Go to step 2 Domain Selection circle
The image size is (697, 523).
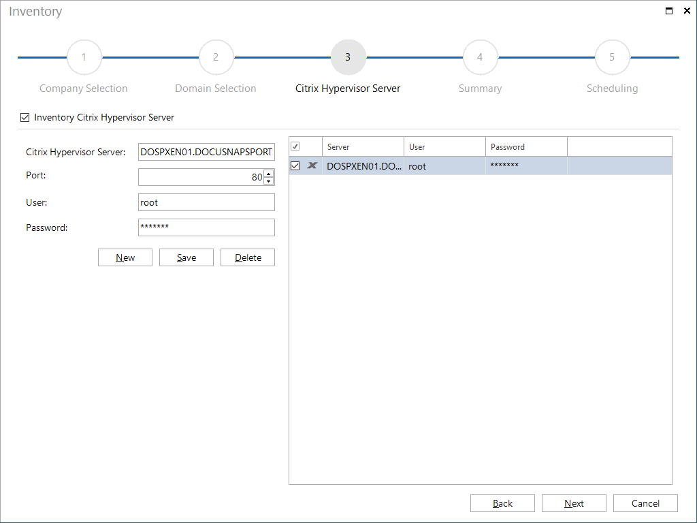click(x=216, y=57)
